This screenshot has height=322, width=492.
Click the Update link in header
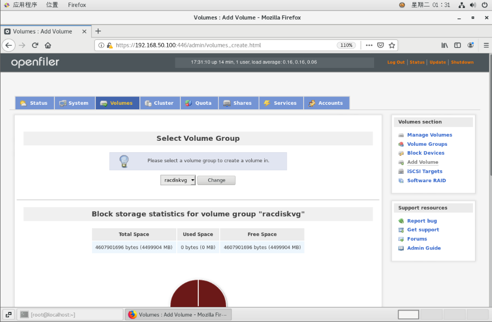(x=438, y=62)
